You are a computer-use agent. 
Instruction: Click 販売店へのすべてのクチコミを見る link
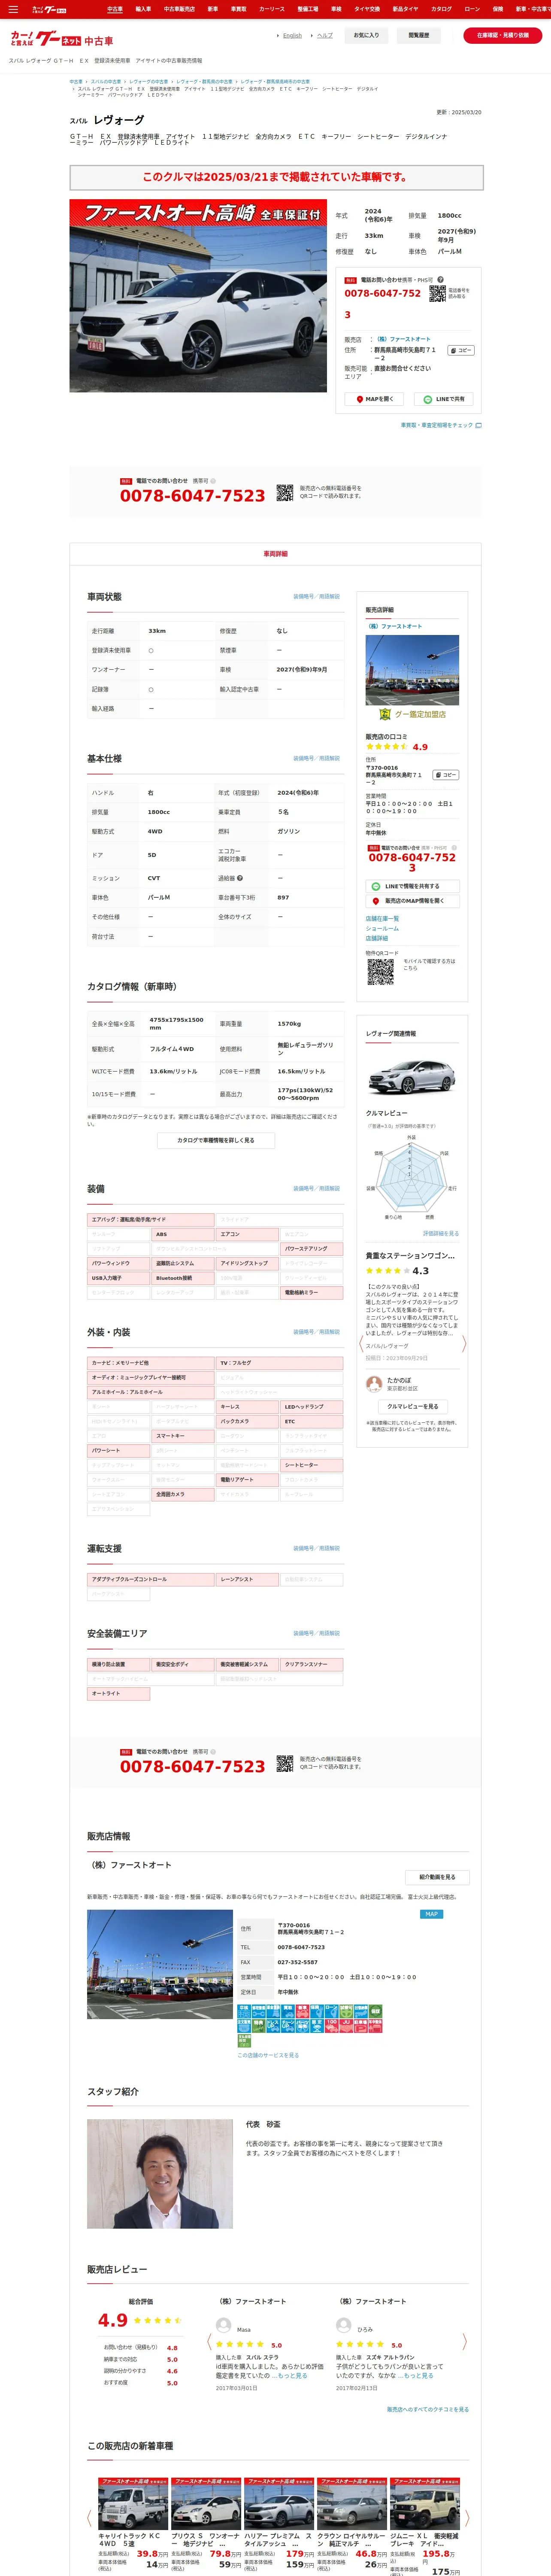click(x=428, y=2409)
